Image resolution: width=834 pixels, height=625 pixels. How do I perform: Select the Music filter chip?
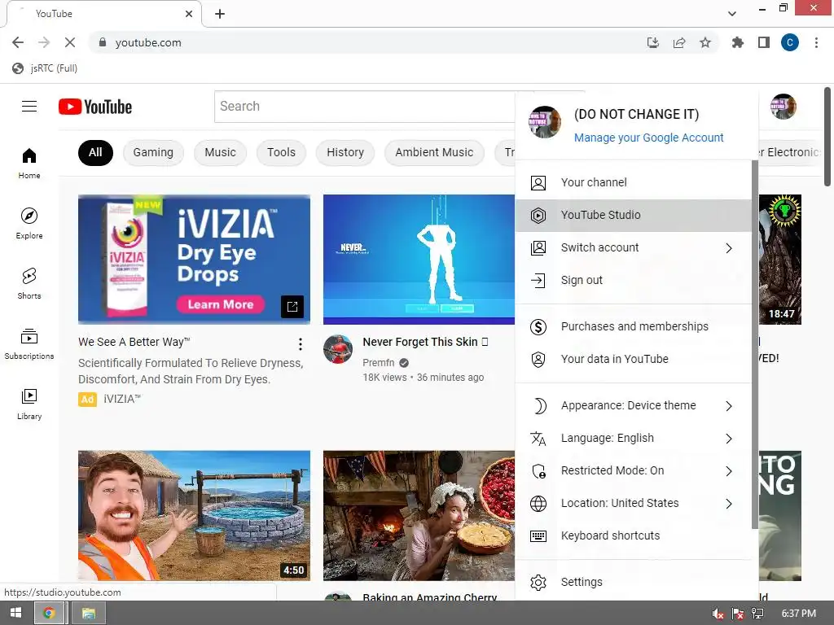pos(220,153)
